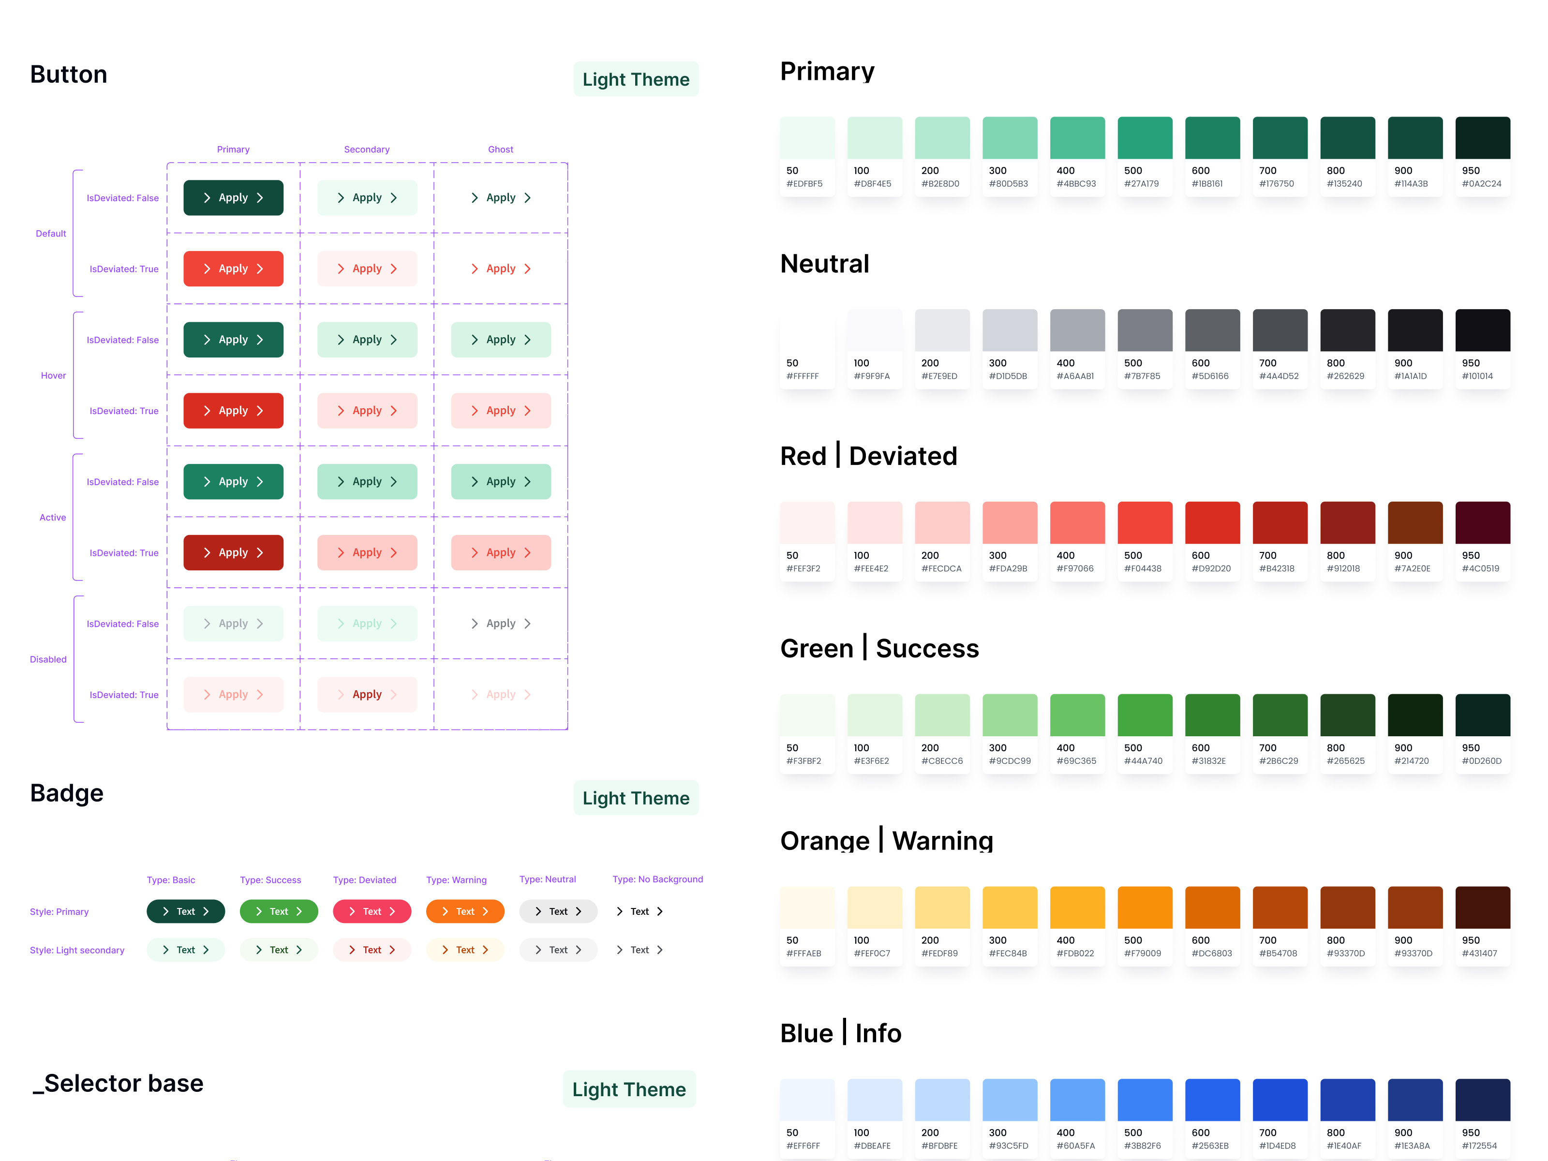Click the Primary Default Apply button
This screenshot has width=1548, height=1161.
coord(233,197)
